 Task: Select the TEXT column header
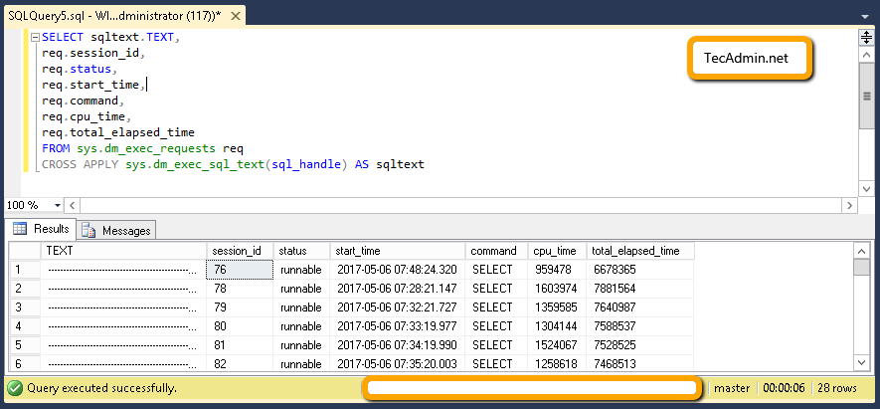[x=123, y=251]
